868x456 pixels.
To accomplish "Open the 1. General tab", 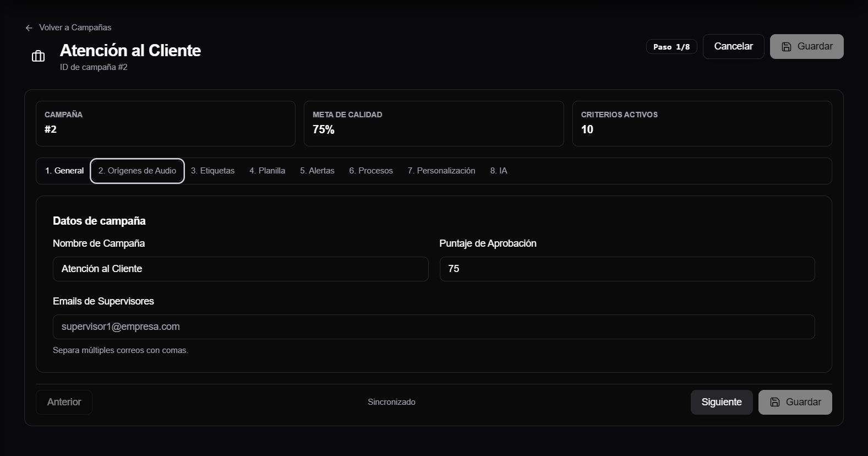I will [64, 171].
